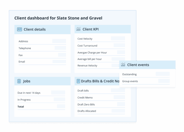Screen dimensions: 184x132
Task: Open the Drafts Bills & Credit header
Action: [97, 81]
